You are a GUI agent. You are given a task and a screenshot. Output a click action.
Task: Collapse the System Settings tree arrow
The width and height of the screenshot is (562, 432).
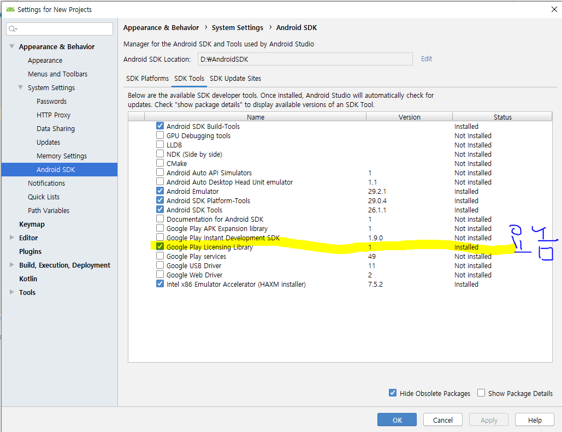[x=21, y=87]
